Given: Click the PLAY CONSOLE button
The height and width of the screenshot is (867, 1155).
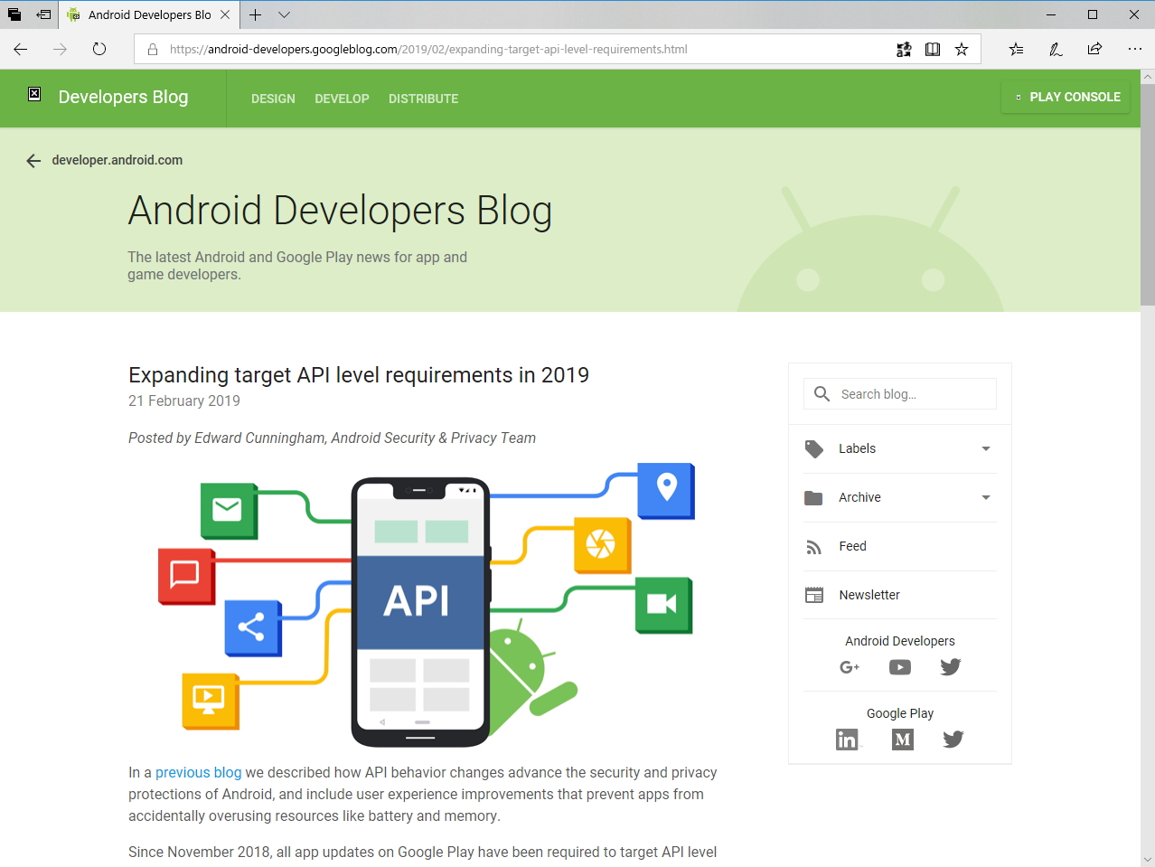Looking at the screenshot, I should 1066,97.
